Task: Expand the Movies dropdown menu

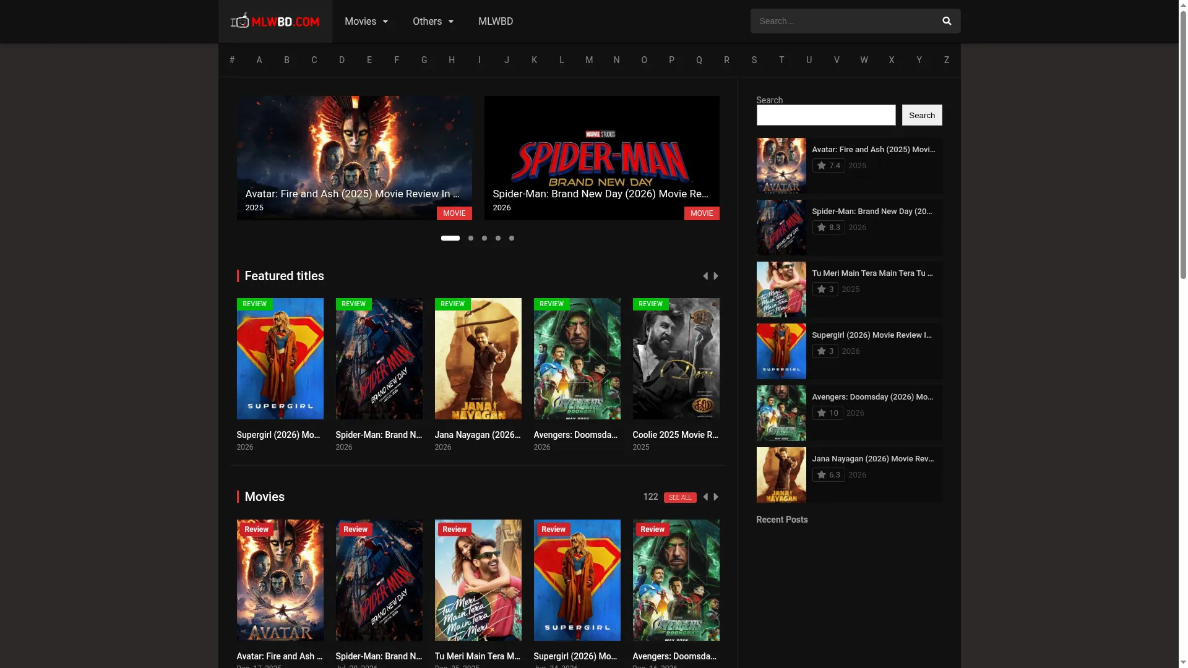Action: point(366,22)
